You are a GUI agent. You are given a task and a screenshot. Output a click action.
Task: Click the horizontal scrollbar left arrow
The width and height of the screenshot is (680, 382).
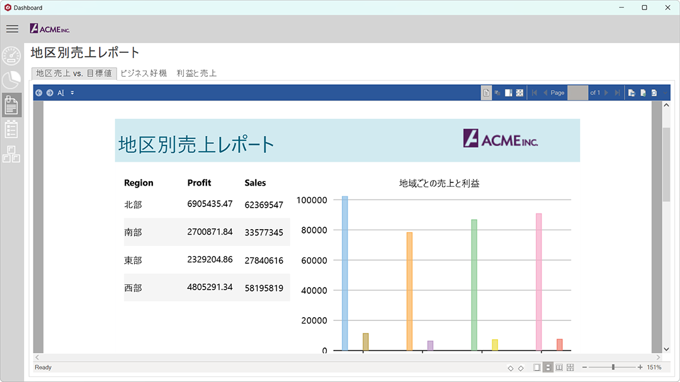[x=37, y=357]
